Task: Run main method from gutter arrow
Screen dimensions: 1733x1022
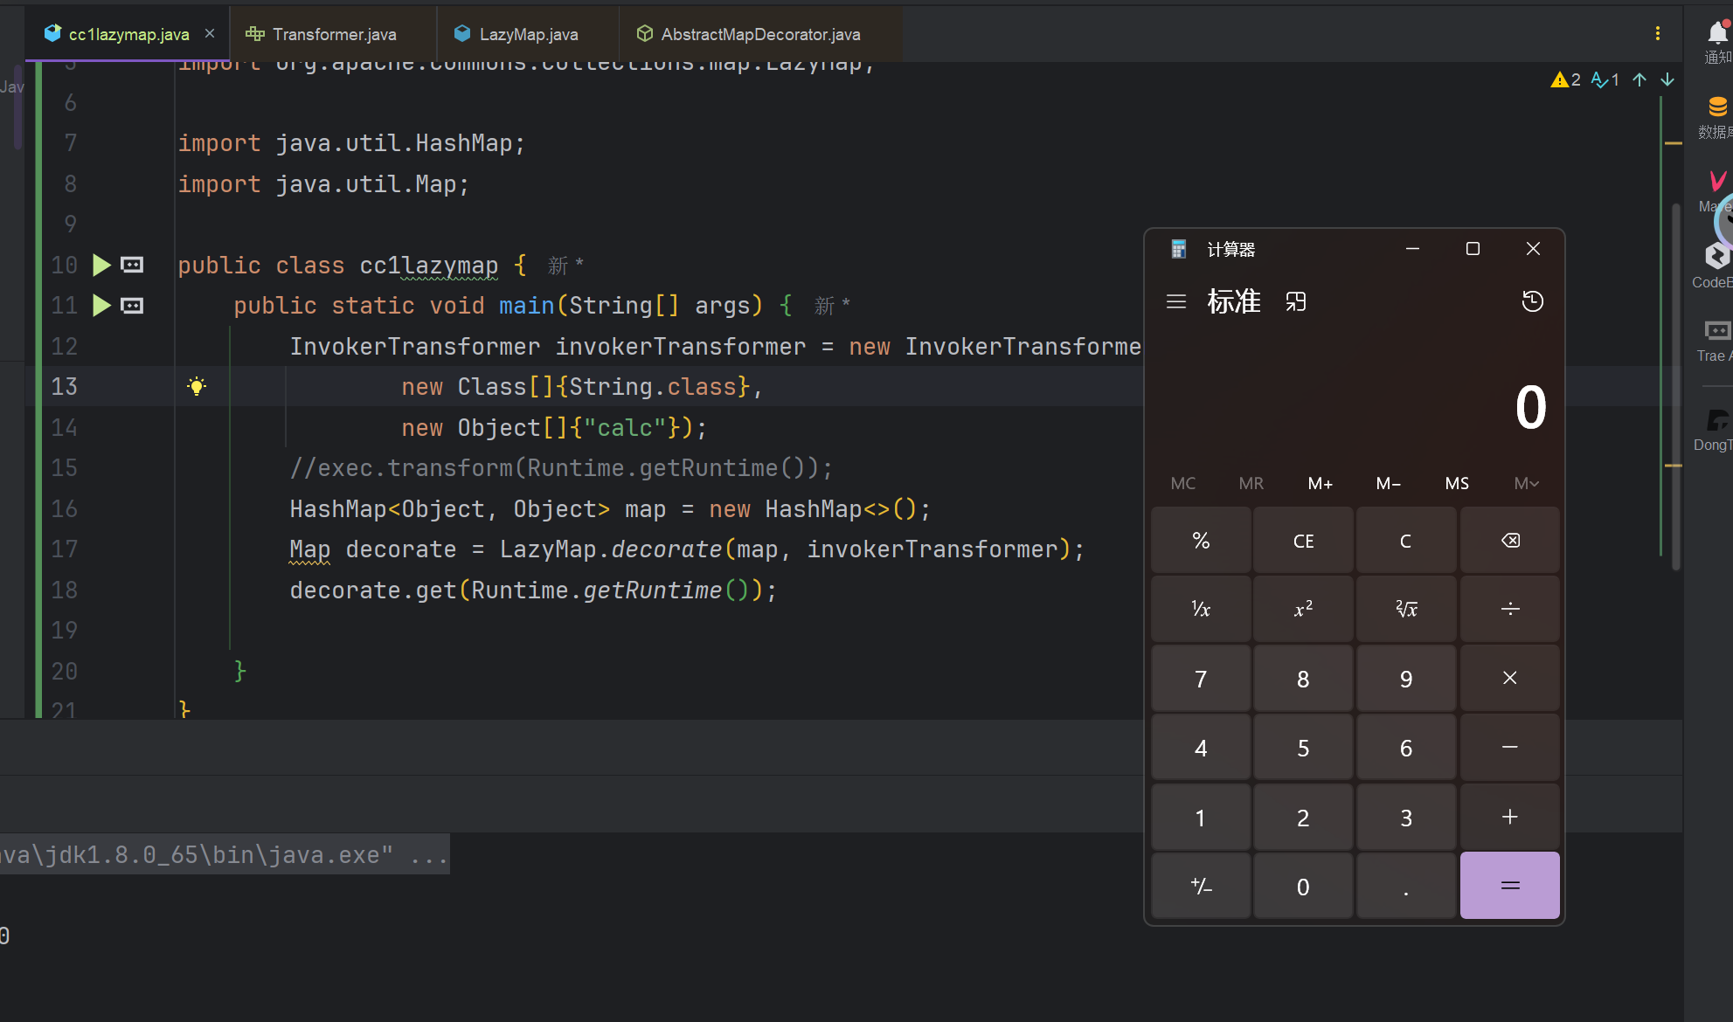Action: [101, 306]
